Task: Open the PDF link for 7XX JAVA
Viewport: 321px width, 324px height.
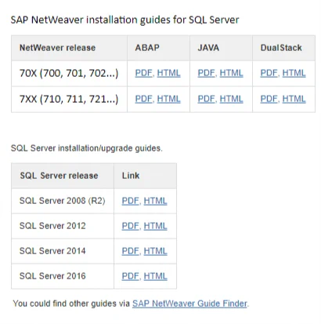Action: (x=206, y=99)
